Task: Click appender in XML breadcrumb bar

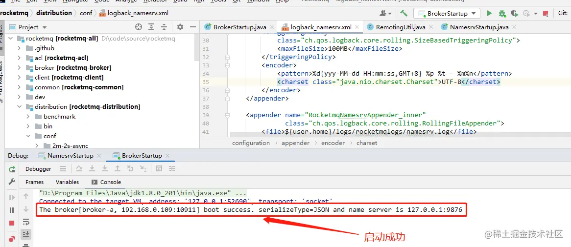Action: [x=295, y=143]
